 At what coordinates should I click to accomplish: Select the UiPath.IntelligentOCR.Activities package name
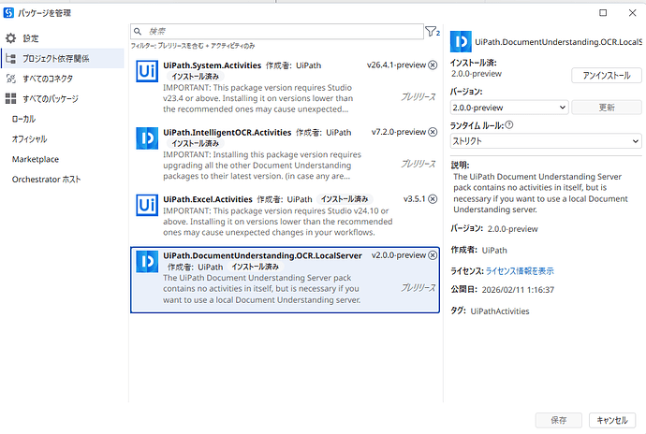click(228, 133)
